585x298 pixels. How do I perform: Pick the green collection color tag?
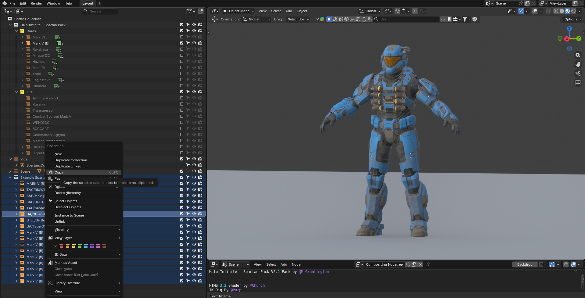(80, 246)
